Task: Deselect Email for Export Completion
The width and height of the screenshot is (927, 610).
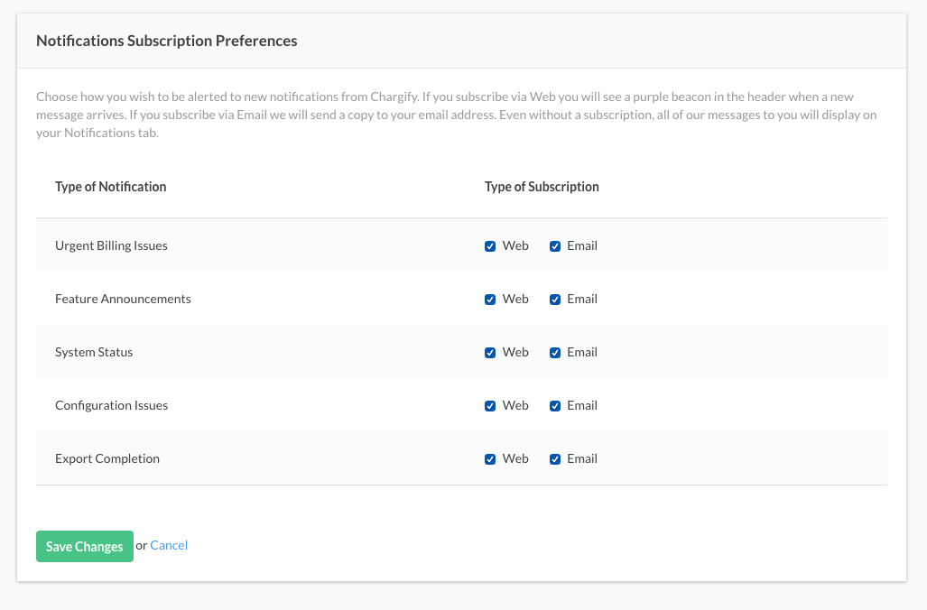Action: pyautogui.click(x=555, y=459)
